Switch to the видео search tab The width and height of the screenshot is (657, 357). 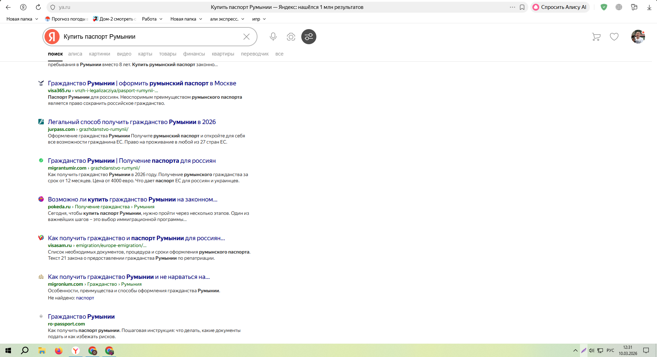click(124, 54)
